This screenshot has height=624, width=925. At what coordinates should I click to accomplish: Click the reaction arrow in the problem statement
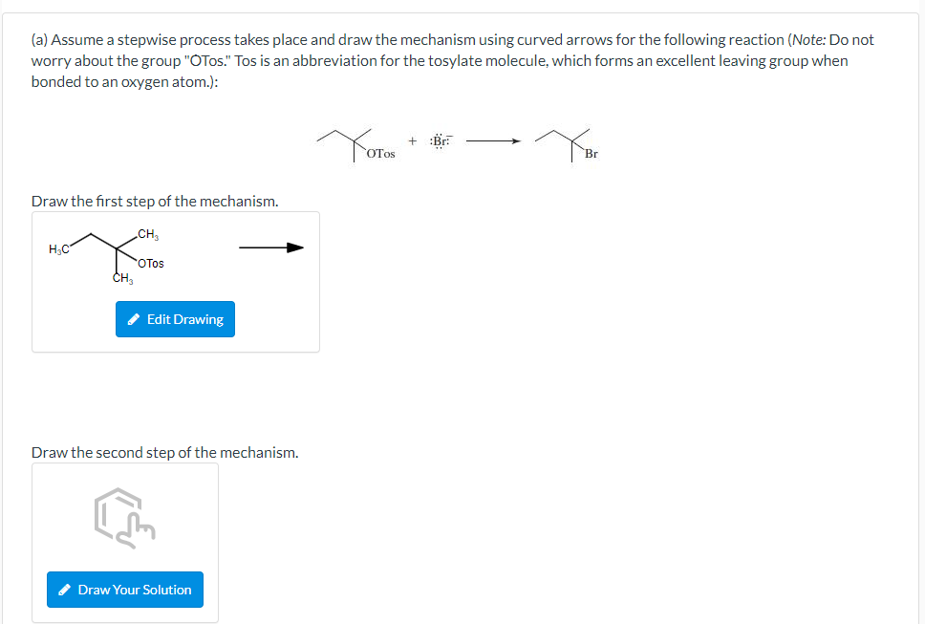point(493,140)
